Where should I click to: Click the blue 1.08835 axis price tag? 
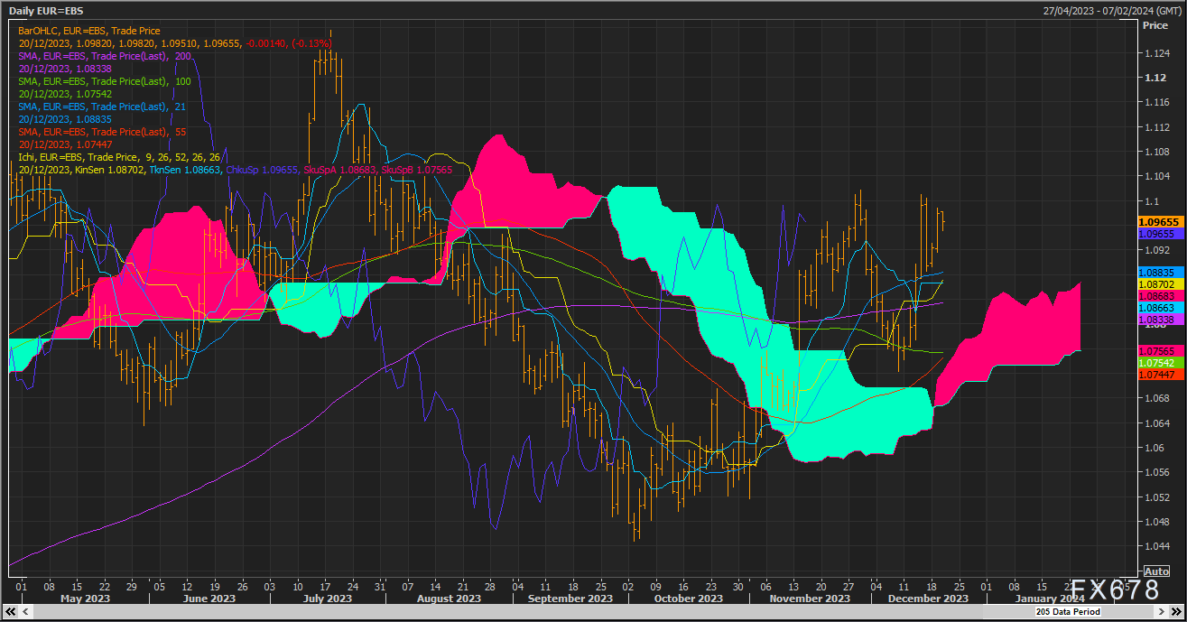[x=1160, y=272]
